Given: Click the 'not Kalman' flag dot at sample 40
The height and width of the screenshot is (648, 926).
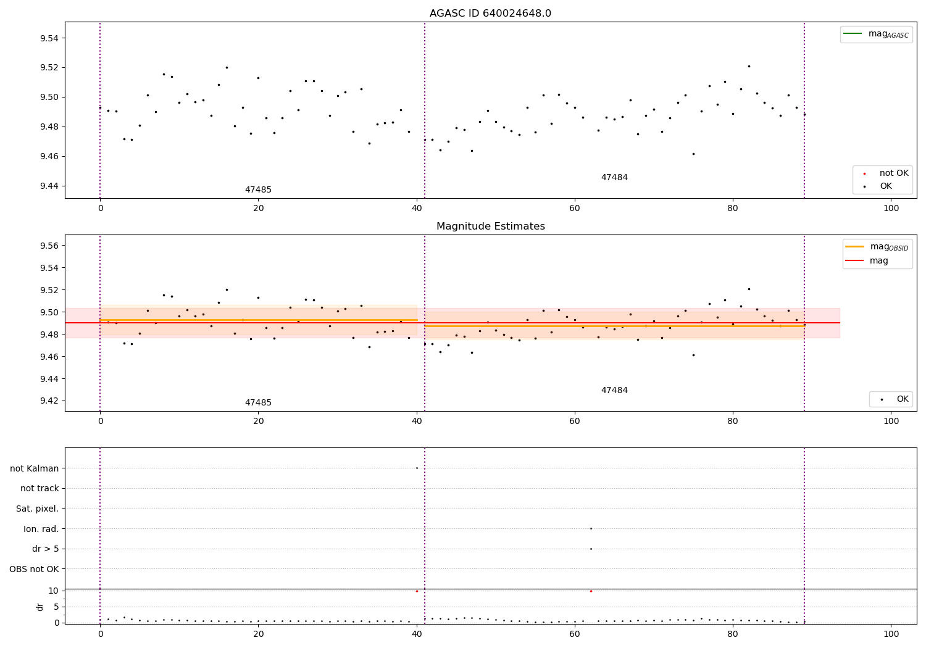Looking at the screenshot, I should pos(417,468).
